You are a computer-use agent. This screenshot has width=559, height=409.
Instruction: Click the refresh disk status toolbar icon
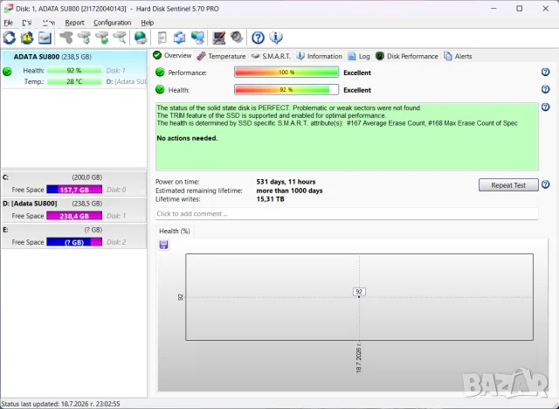10,38
